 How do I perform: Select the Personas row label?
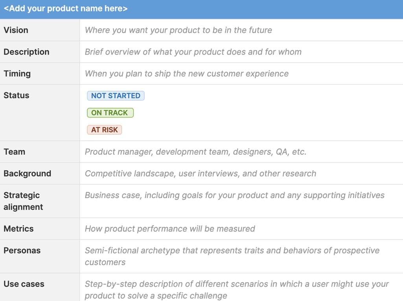point(22,251)
